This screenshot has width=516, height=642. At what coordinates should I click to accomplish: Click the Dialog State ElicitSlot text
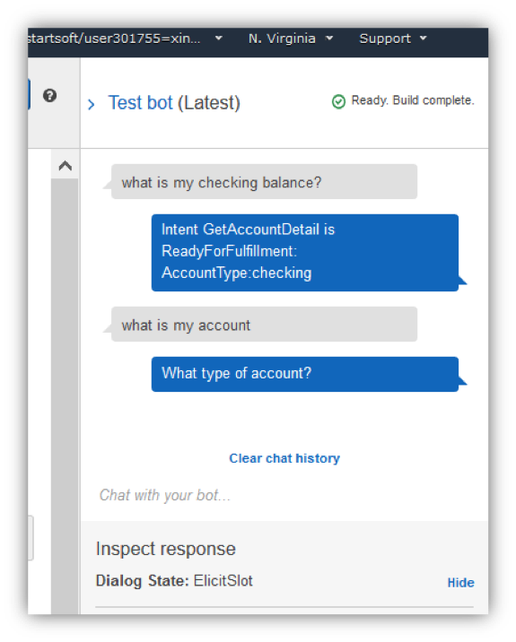tap(174, 581)
